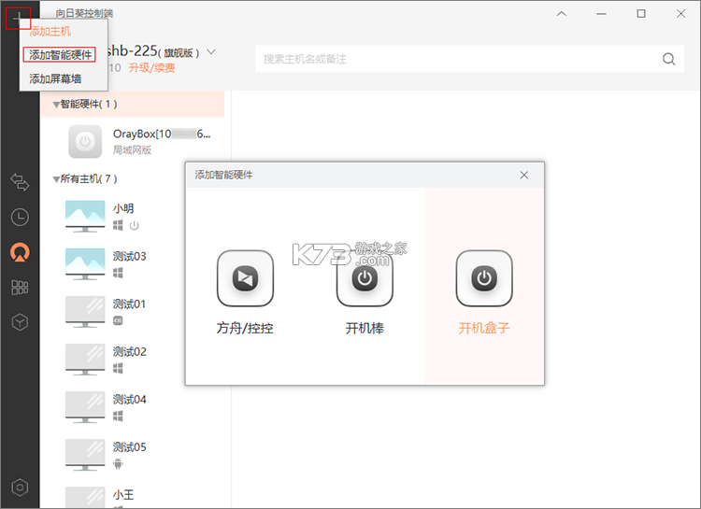Viewport: 701px width, 509px height.
Task: Open the remote transfer arrows sidebar icon
Action: coord(20,182)
